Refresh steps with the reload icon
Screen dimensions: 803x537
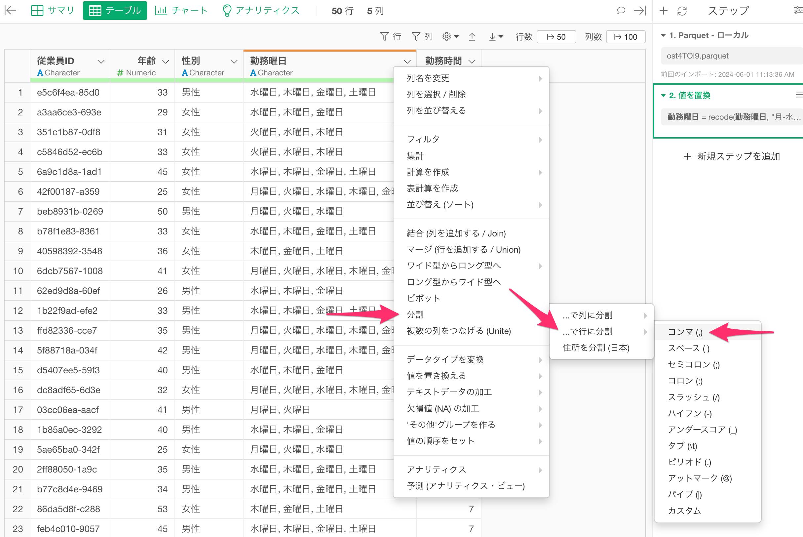682,11
